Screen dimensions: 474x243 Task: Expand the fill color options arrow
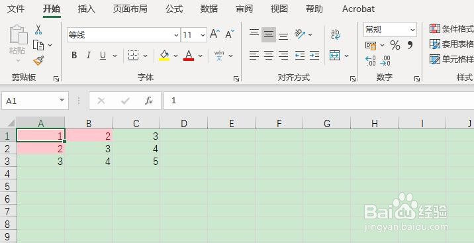(175, 56)
